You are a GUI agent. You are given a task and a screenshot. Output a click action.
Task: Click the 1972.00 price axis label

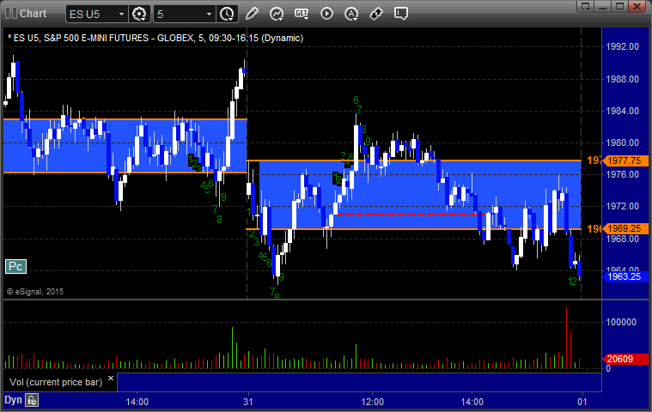[623, 206]
